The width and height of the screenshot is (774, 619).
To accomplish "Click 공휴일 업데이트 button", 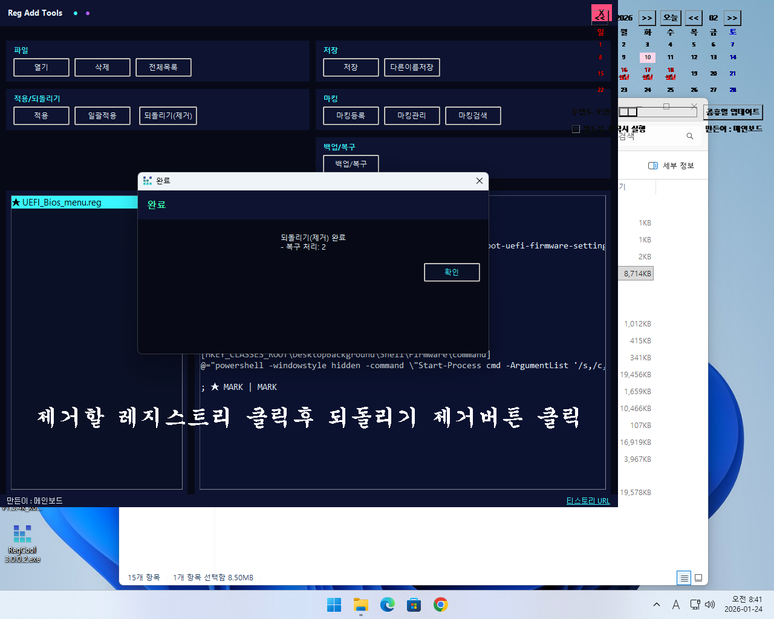I will click(733, 112).
